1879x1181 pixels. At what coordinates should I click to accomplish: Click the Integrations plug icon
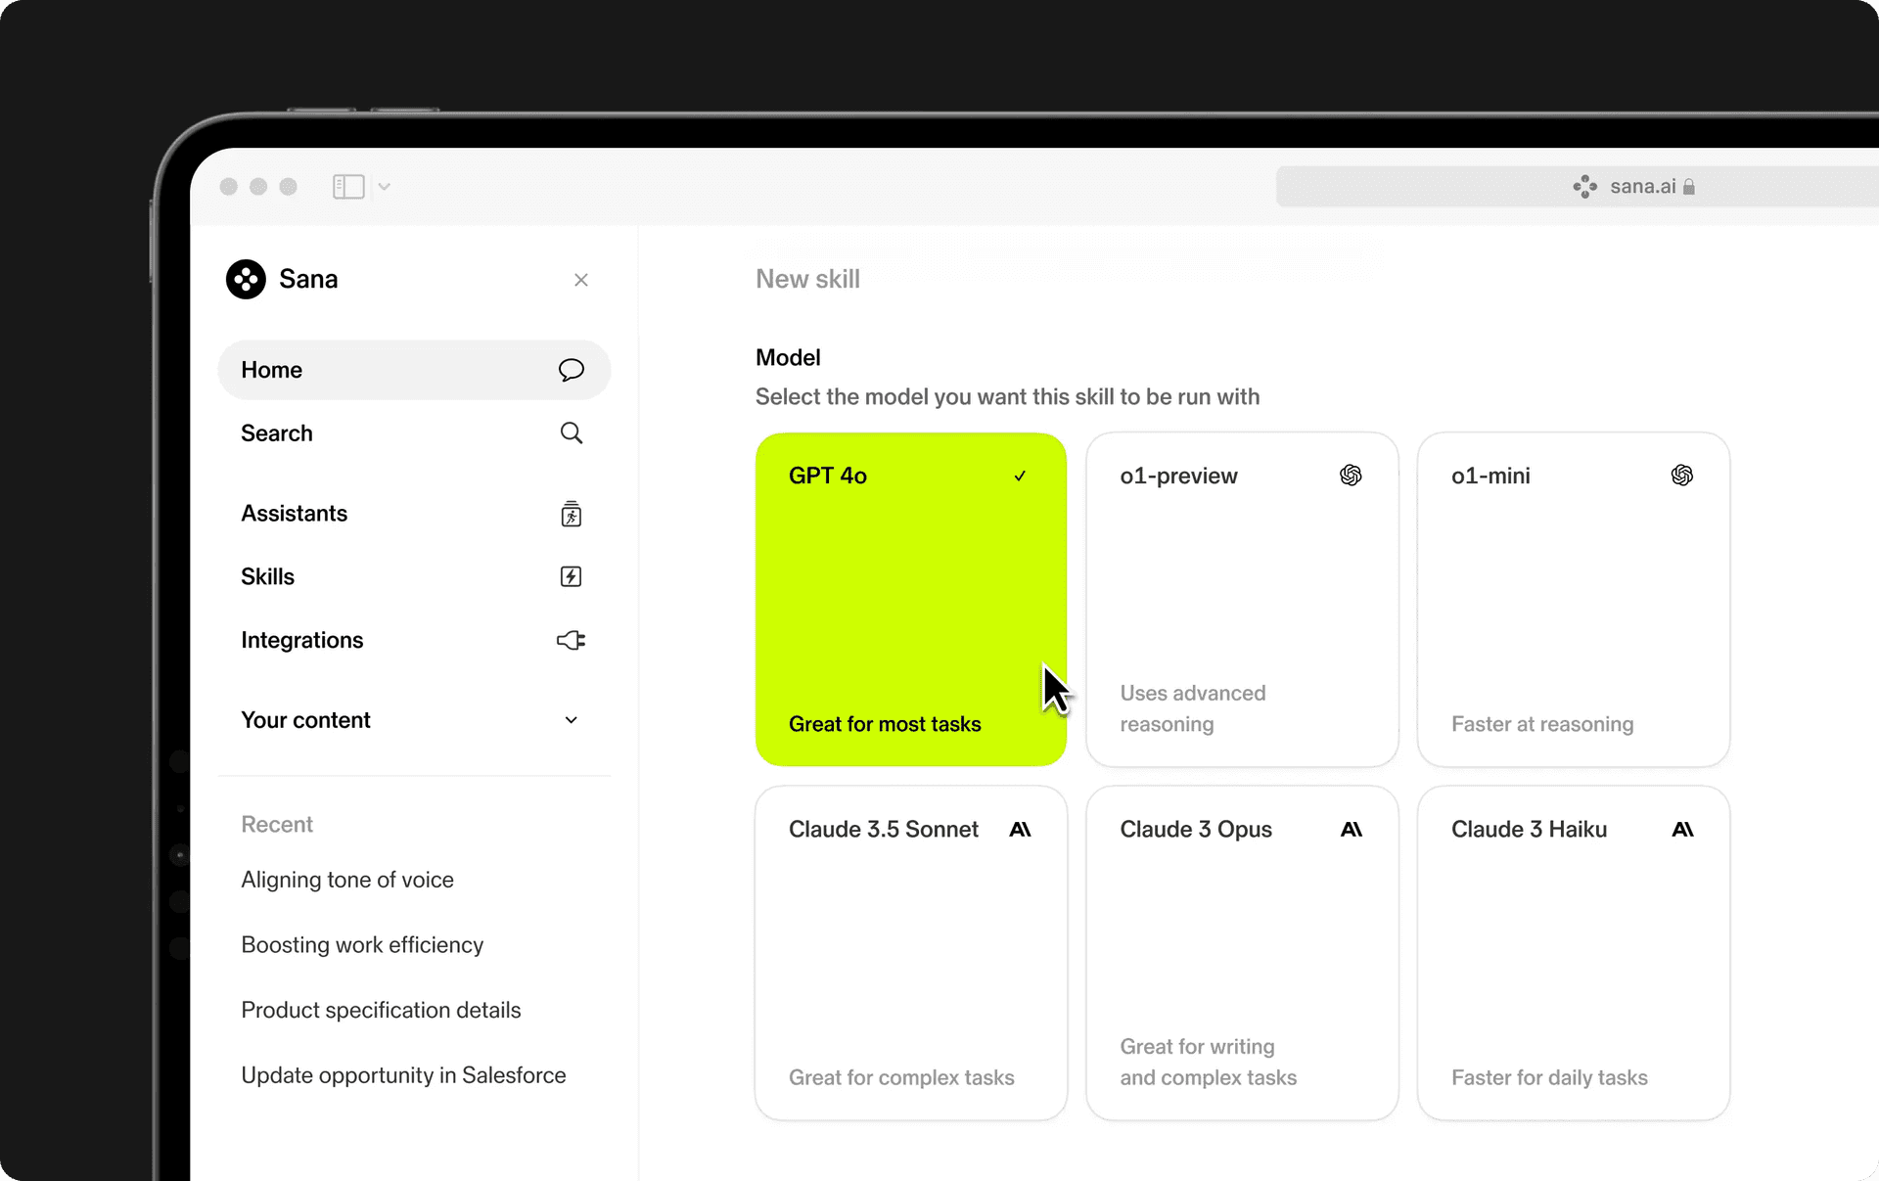click(572, 640)
